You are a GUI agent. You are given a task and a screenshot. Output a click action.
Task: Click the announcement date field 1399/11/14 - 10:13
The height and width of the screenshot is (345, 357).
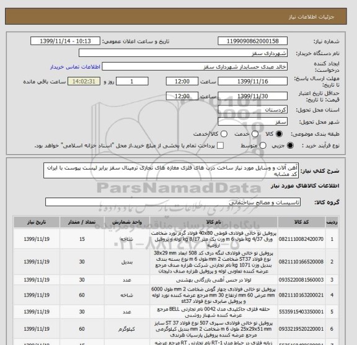coord(65,41)
